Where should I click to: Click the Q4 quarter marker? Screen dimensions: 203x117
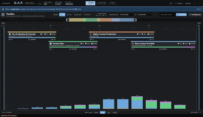pyautogui.click(x=149, y=26)
